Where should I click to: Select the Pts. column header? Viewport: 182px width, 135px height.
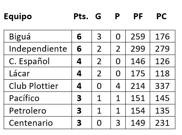click(x=81, y=16)
